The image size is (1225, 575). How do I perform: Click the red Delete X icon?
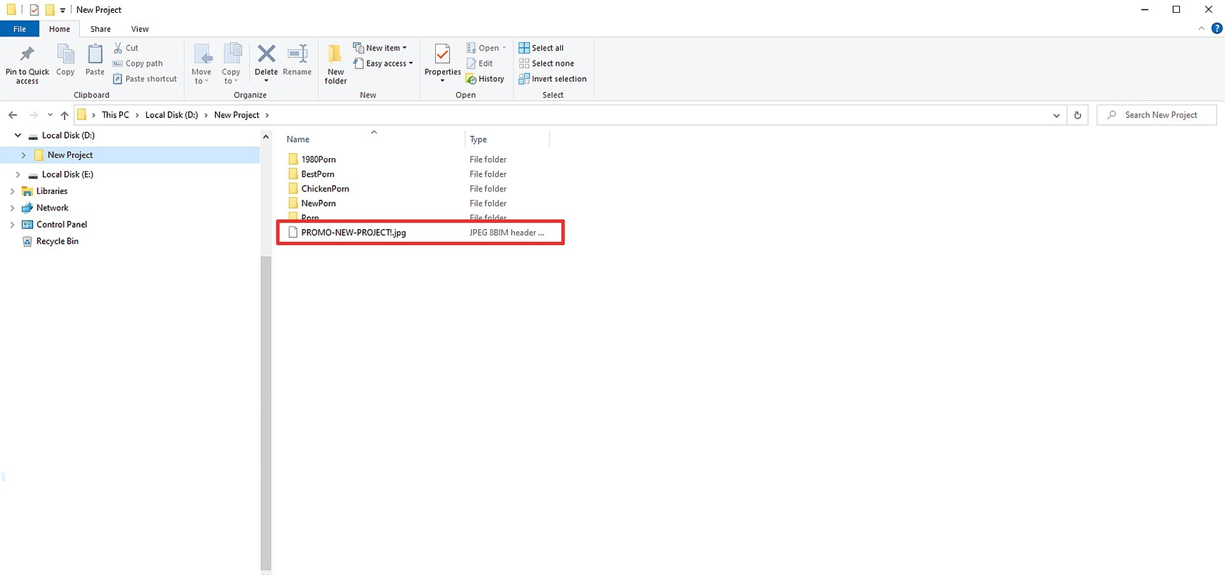pos(266,54)
